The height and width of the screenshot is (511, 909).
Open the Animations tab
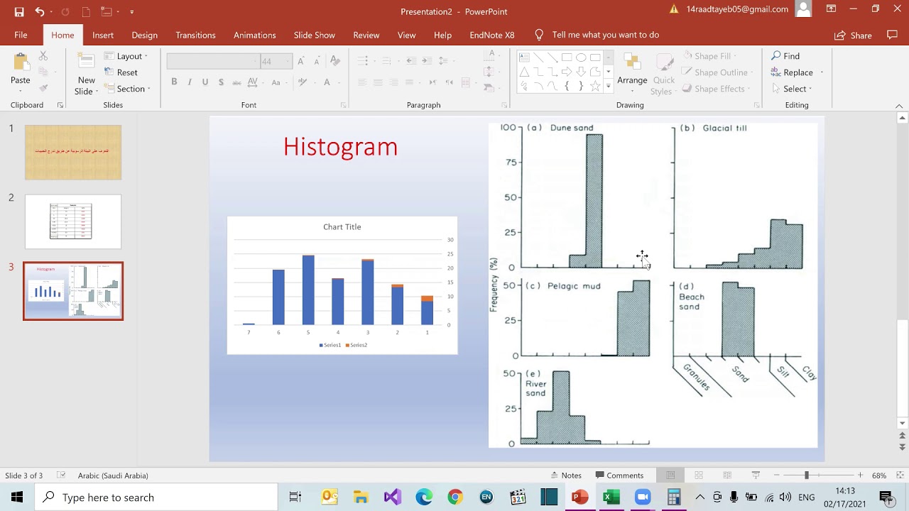point(254,35)
